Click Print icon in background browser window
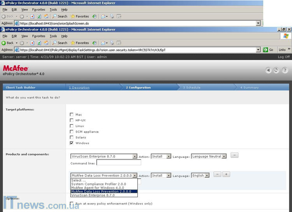The height and width of the screenshot is (212, 292). [112, 16]
